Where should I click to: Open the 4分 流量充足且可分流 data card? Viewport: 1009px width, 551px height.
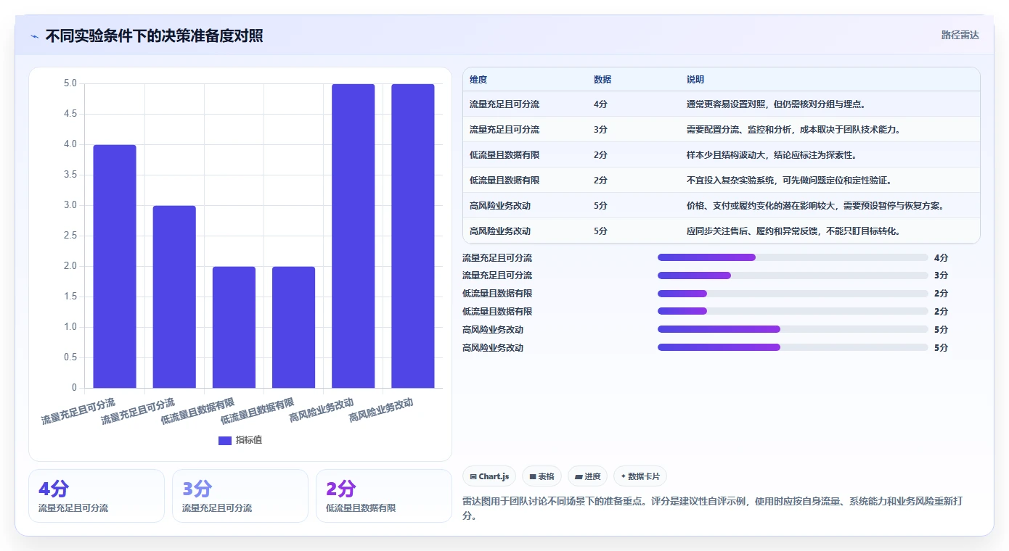click(97, 496)
